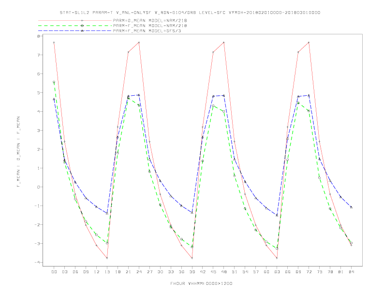Click y-axis tick label -1

point(37,206)
